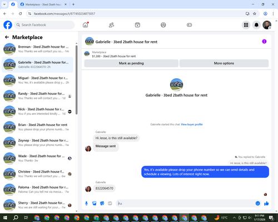Choose a sticker icon
The width and height of the screenshot is (278, 222).
[x=102, y=204]
